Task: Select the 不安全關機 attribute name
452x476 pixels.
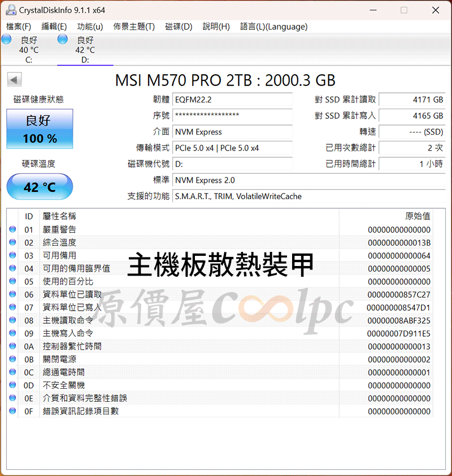Action: [x=64, y=385]
